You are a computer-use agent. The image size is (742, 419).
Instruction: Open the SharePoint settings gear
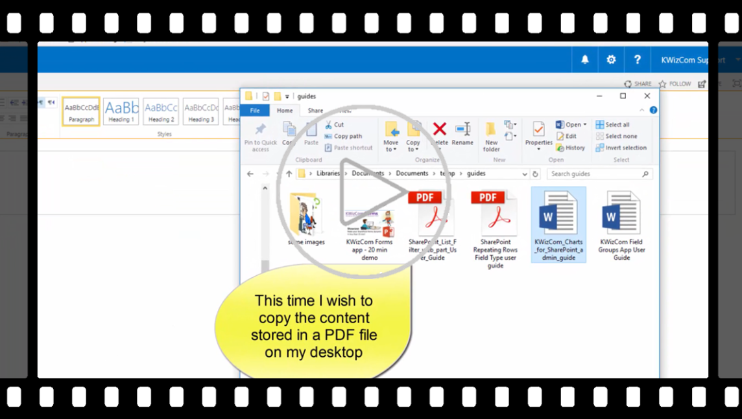coord(611,60)
